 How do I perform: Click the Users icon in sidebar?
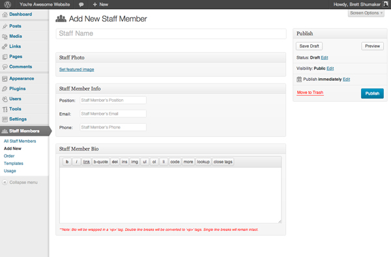coord(5,99)
